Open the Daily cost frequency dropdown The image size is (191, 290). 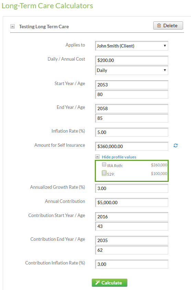[x=132, y=70]
